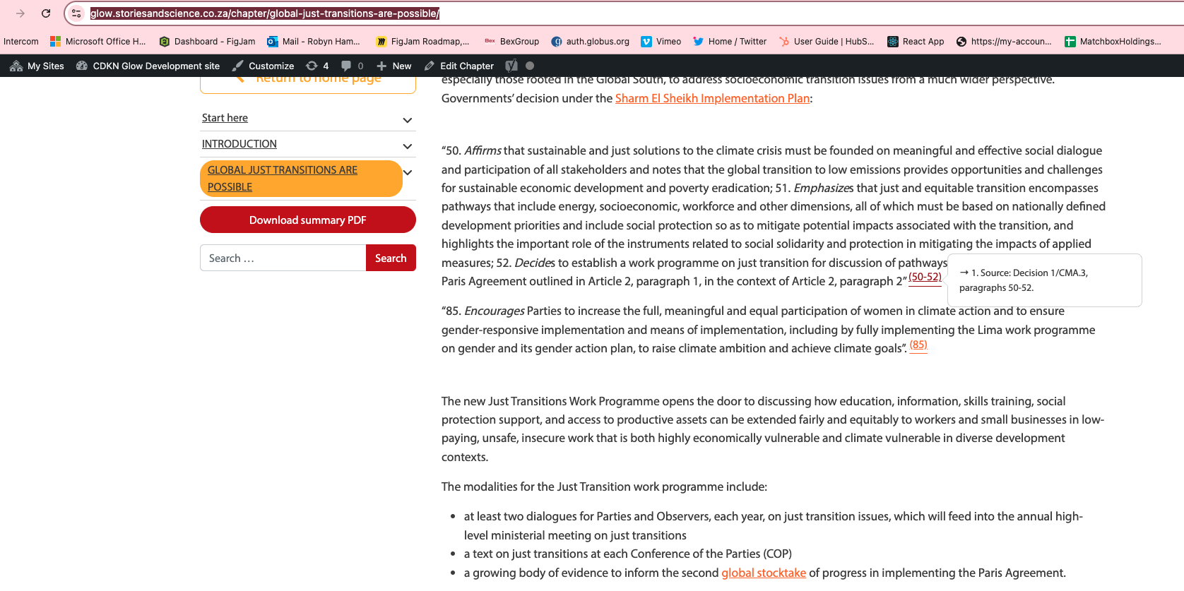The image size is (1184, 591).
Task: Reload the page with the refresh icon
Action: click(x=46, y=13)
